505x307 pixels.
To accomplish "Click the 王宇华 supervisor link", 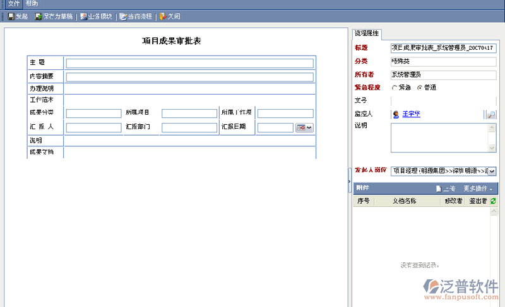I will click(411, 114).
